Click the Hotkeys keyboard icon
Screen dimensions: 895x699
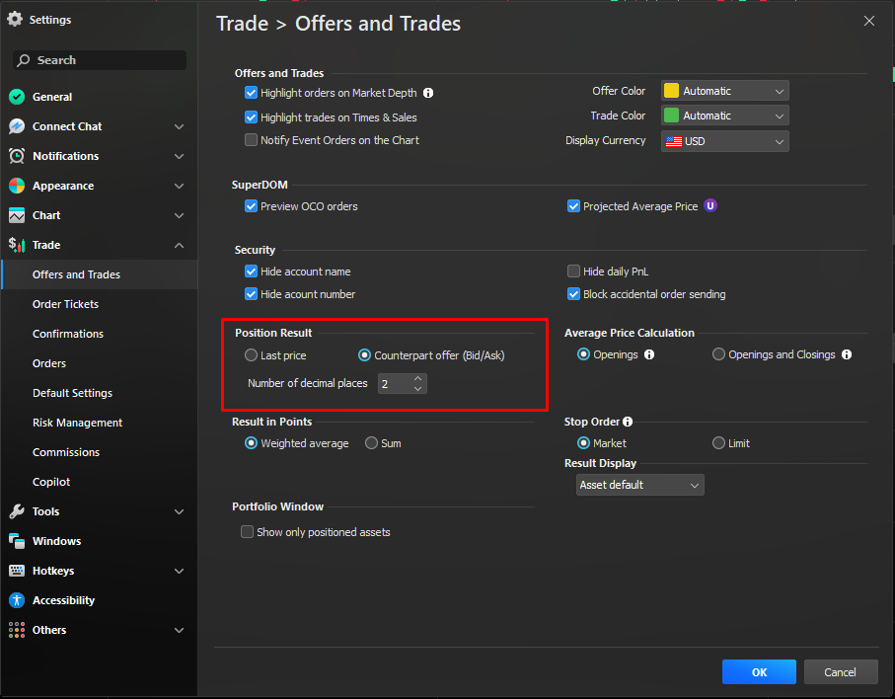click(x=16, y=571)
